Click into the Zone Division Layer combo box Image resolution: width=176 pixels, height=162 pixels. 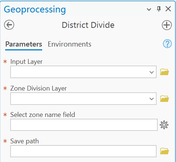[83, 99]
